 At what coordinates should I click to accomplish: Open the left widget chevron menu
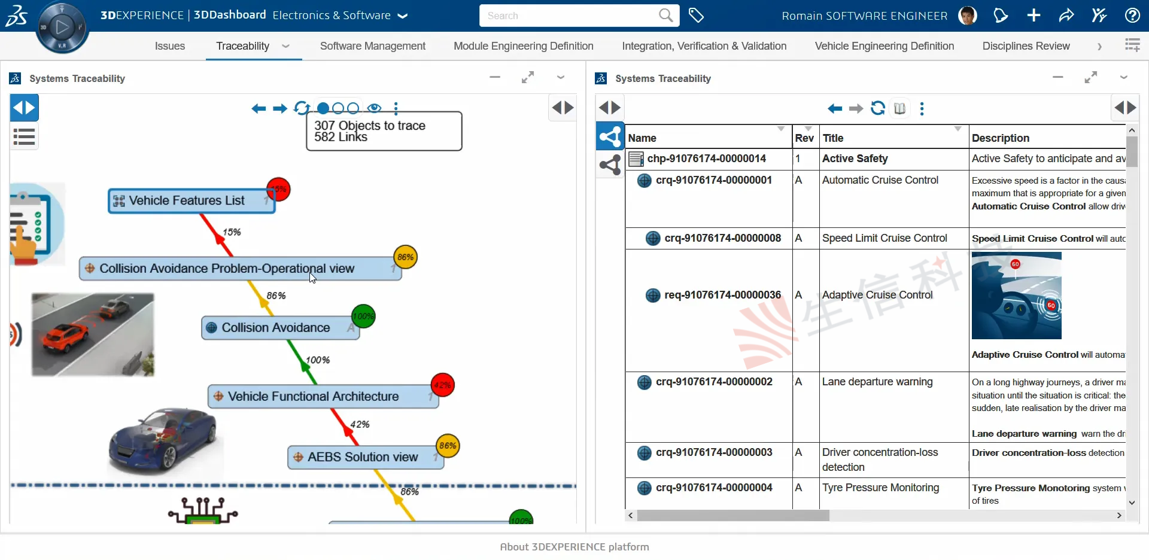click(x=560, y=78)
